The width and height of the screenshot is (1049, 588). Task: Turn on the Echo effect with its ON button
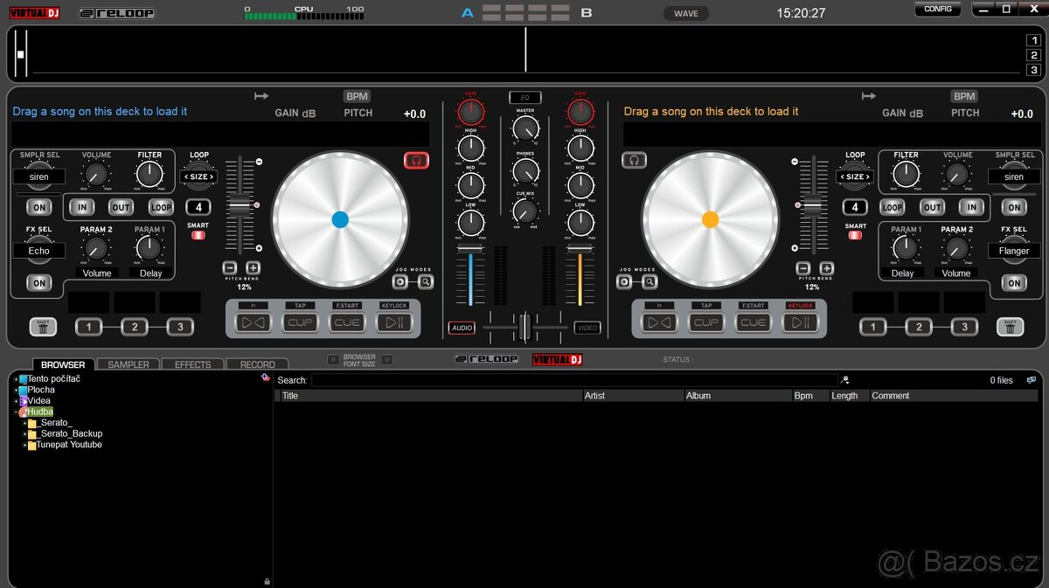point(38,282)
